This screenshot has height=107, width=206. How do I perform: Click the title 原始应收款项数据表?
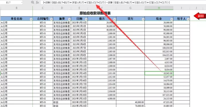[95, 13]
